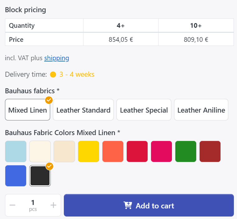Click the Add to cart button
Viewport: 237px width, 219px height.
tap(149, 205)
